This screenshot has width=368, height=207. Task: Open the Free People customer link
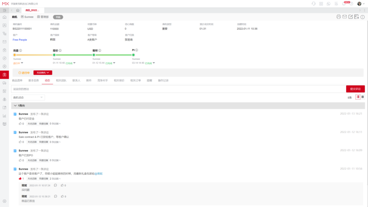pyautogui.click(x=20, y=40)
